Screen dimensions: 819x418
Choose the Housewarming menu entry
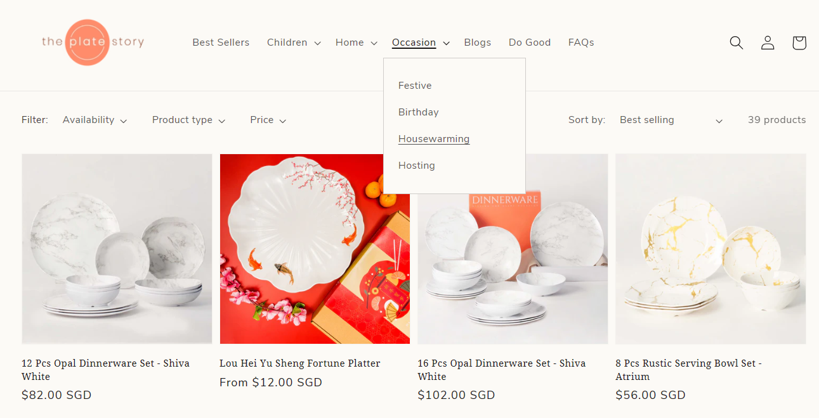pyautogui.click(x=434, y=139)
